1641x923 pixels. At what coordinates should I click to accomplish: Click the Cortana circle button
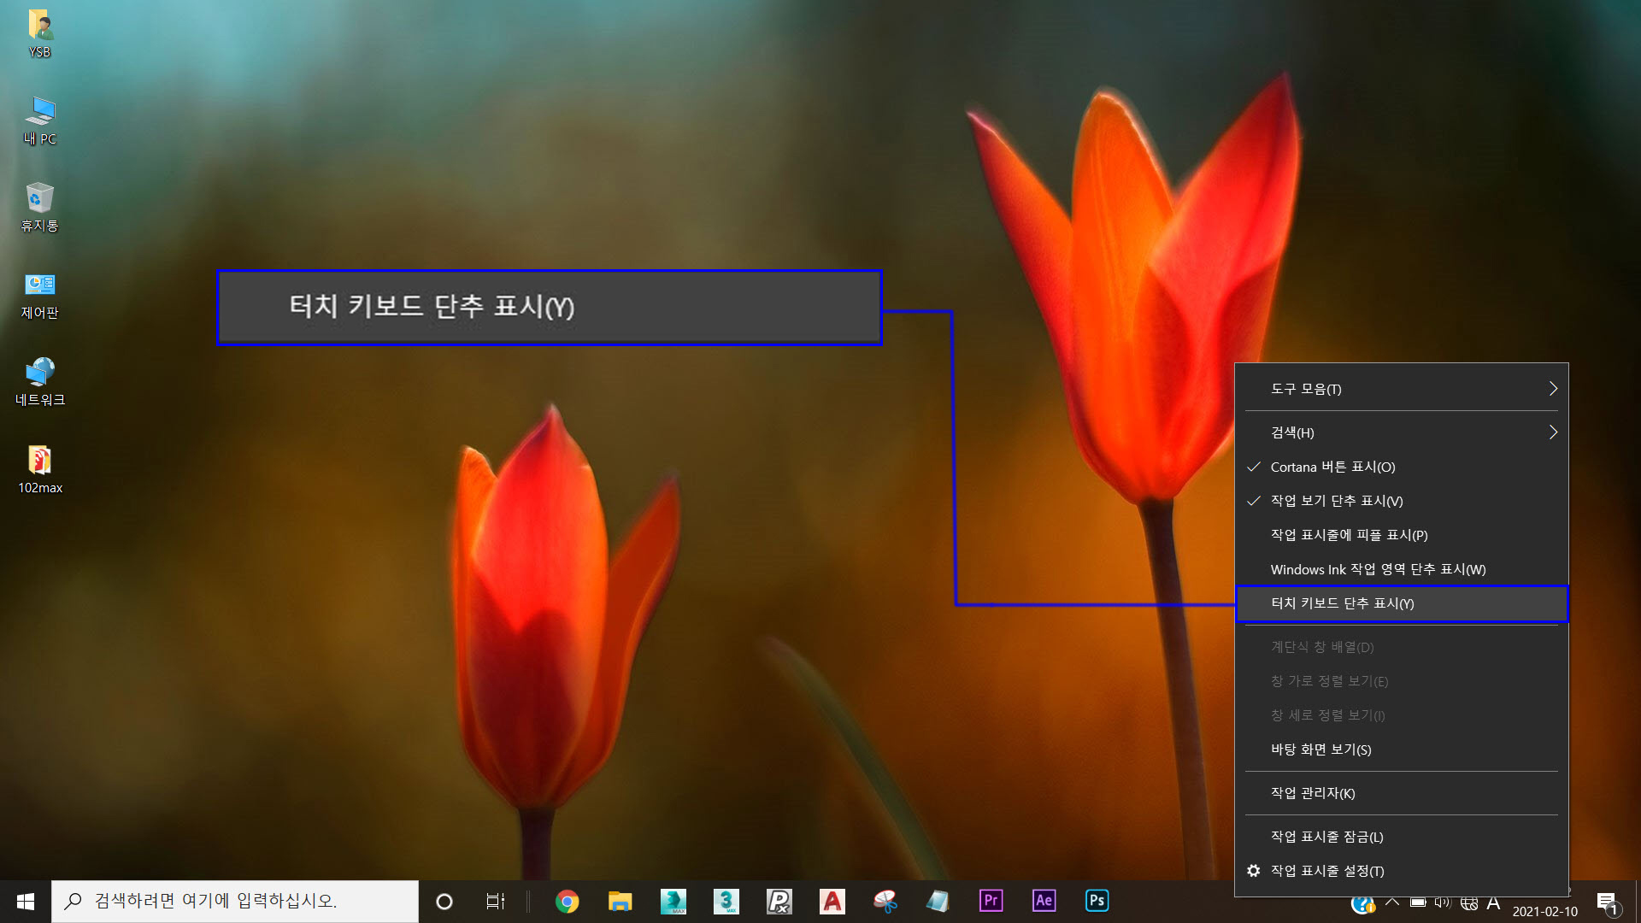click(444, 901)
